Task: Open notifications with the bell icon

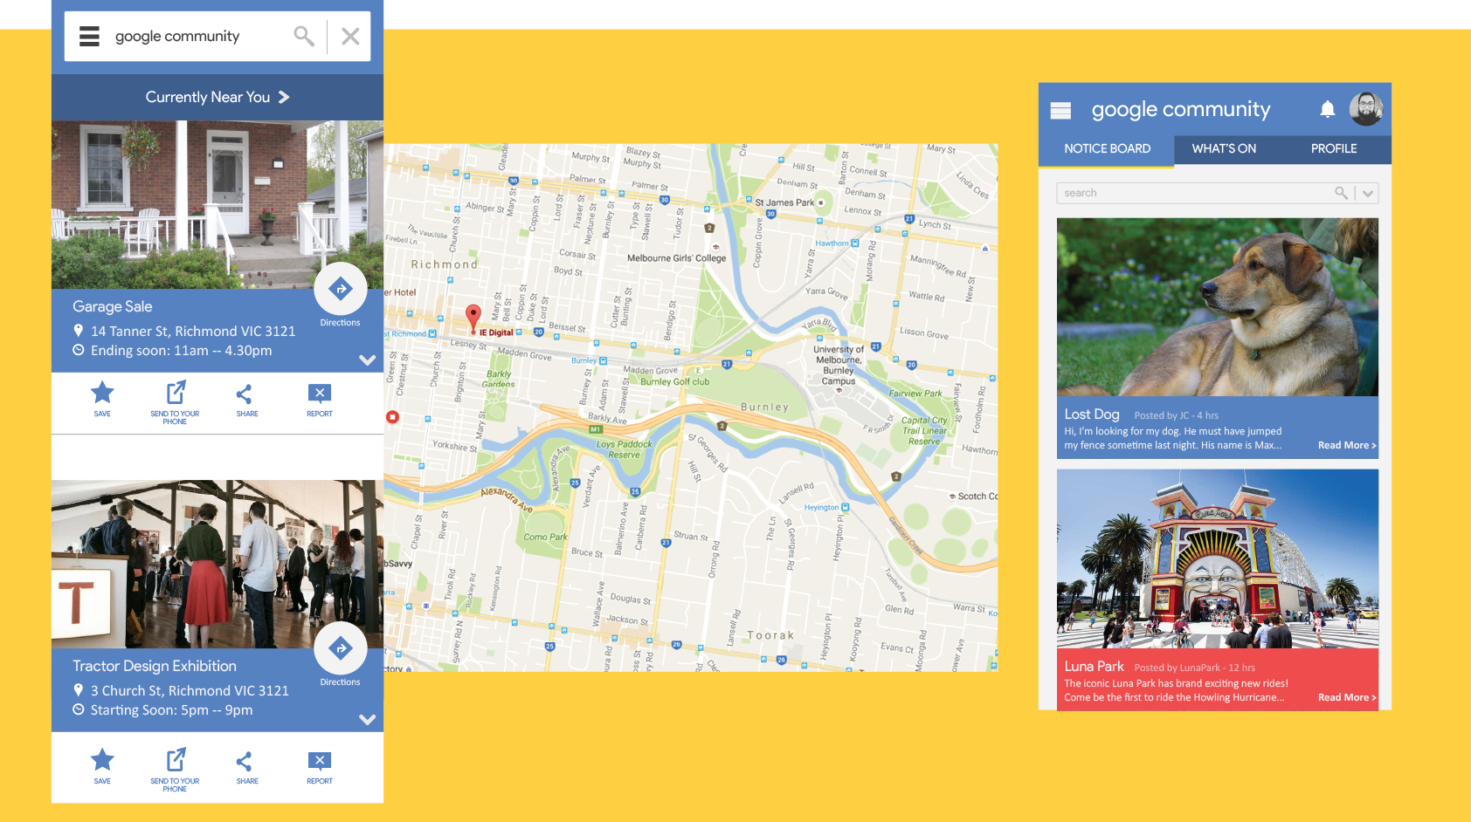Action: (x=1327, y=109)
